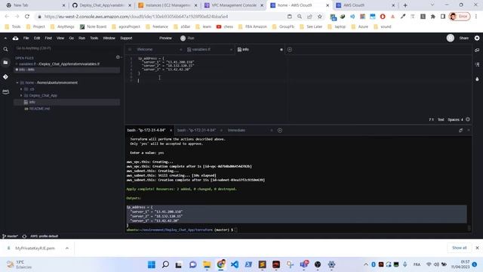Add new terminal tab with plus icon
Image resolution: width=483 pixels, height=272 pixels.
click(280, 130)
